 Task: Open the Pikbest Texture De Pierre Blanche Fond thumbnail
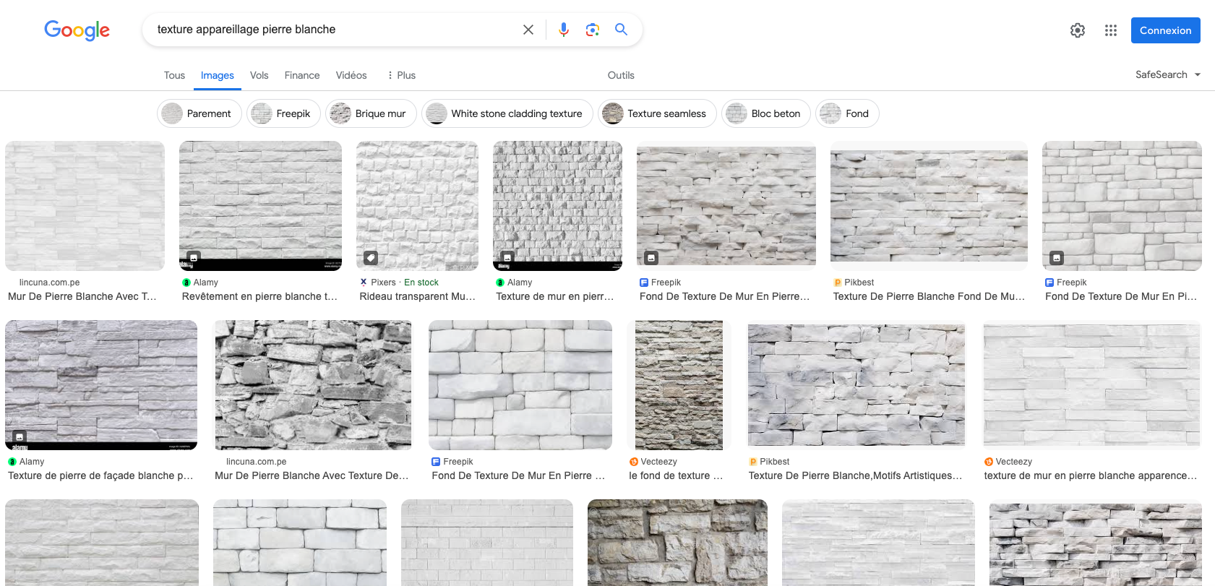click(x=929, y=206)
